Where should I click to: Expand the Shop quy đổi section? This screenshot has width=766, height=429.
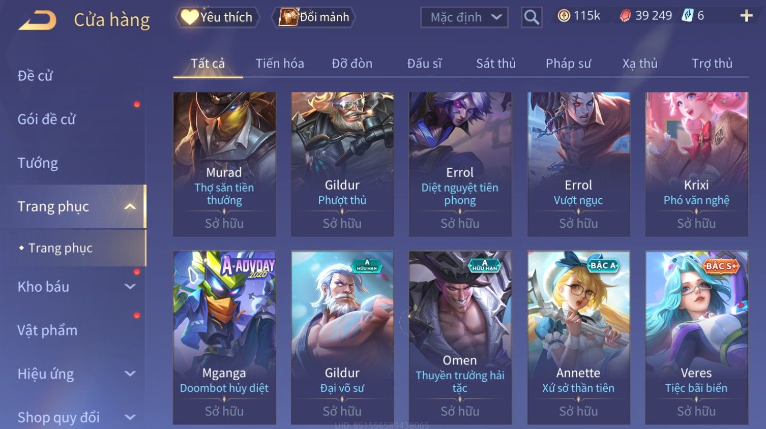pos(130,417)
